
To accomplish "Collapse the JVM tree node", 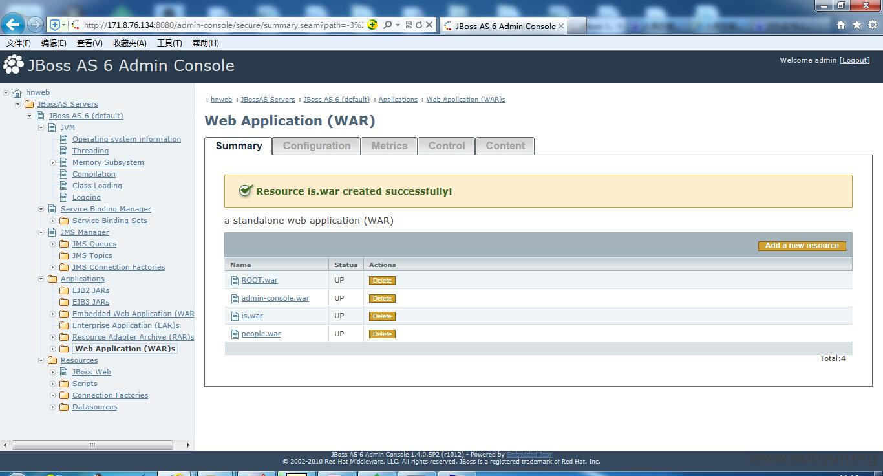I will pyautogui.click(x=41, y=127).
